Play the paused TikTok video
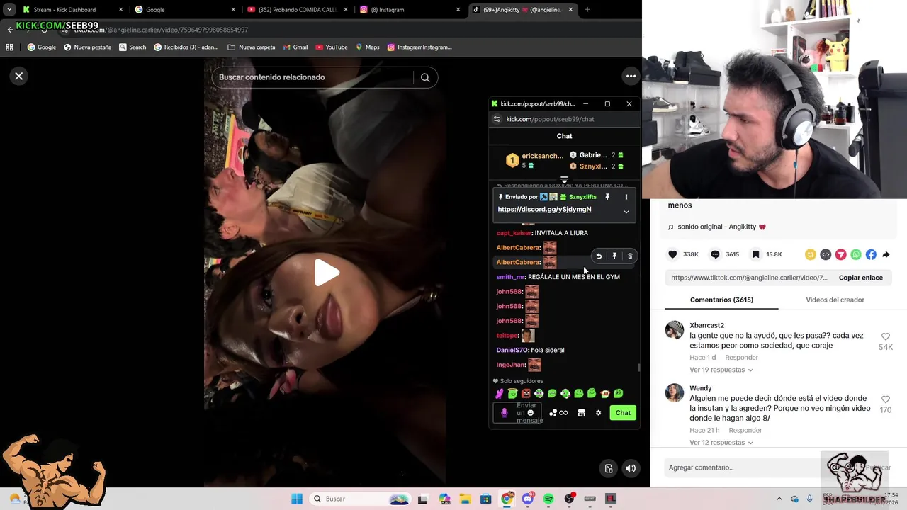 tap(326, 273)
